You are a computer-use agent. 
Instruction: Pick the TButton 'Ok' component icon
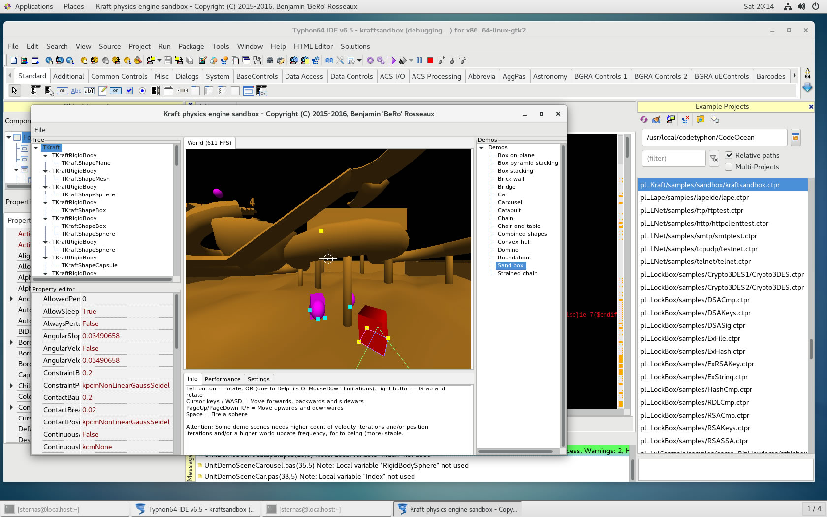point(62,90)
